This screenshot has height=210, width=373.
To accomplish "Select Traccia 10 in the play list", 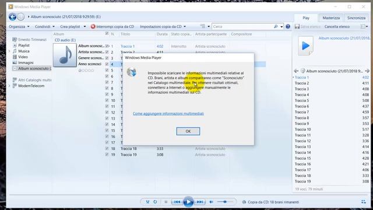I will 332,129.
